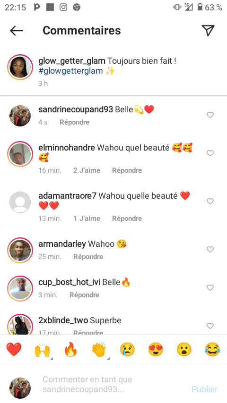
Task: Reply to adamantraore7's comment
Action: (127, 218)
